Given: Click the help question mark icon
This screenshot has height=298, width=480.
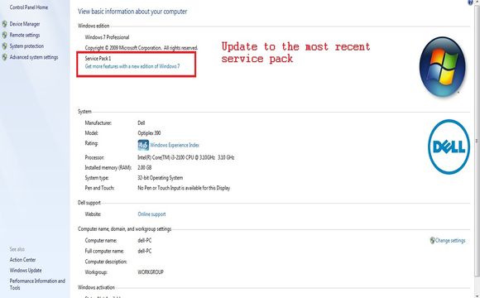Looking at the screenshot, I should 470,2.
